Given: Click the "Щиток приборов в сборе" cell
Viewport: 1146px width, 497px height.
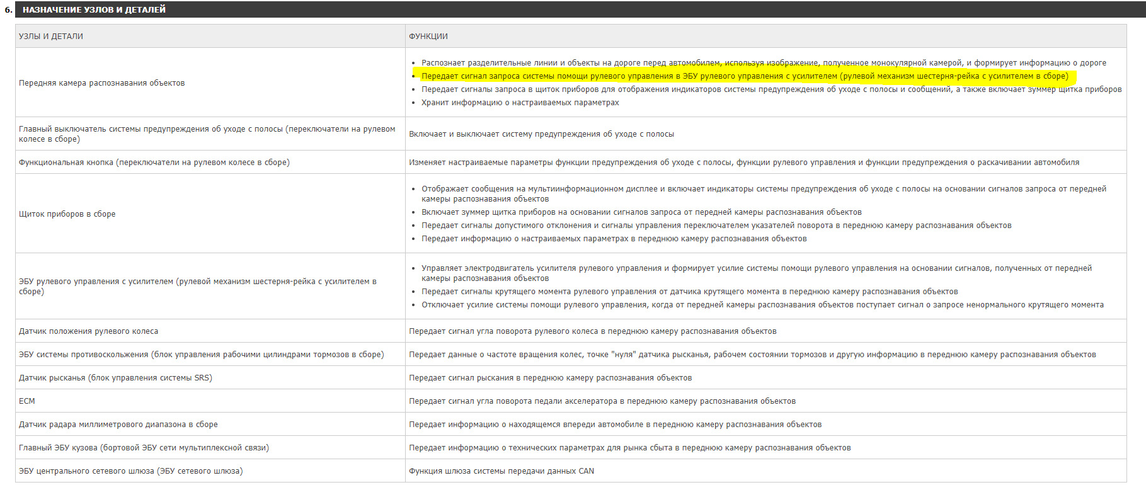Looking at the screenshot, I should click(67, 214).
